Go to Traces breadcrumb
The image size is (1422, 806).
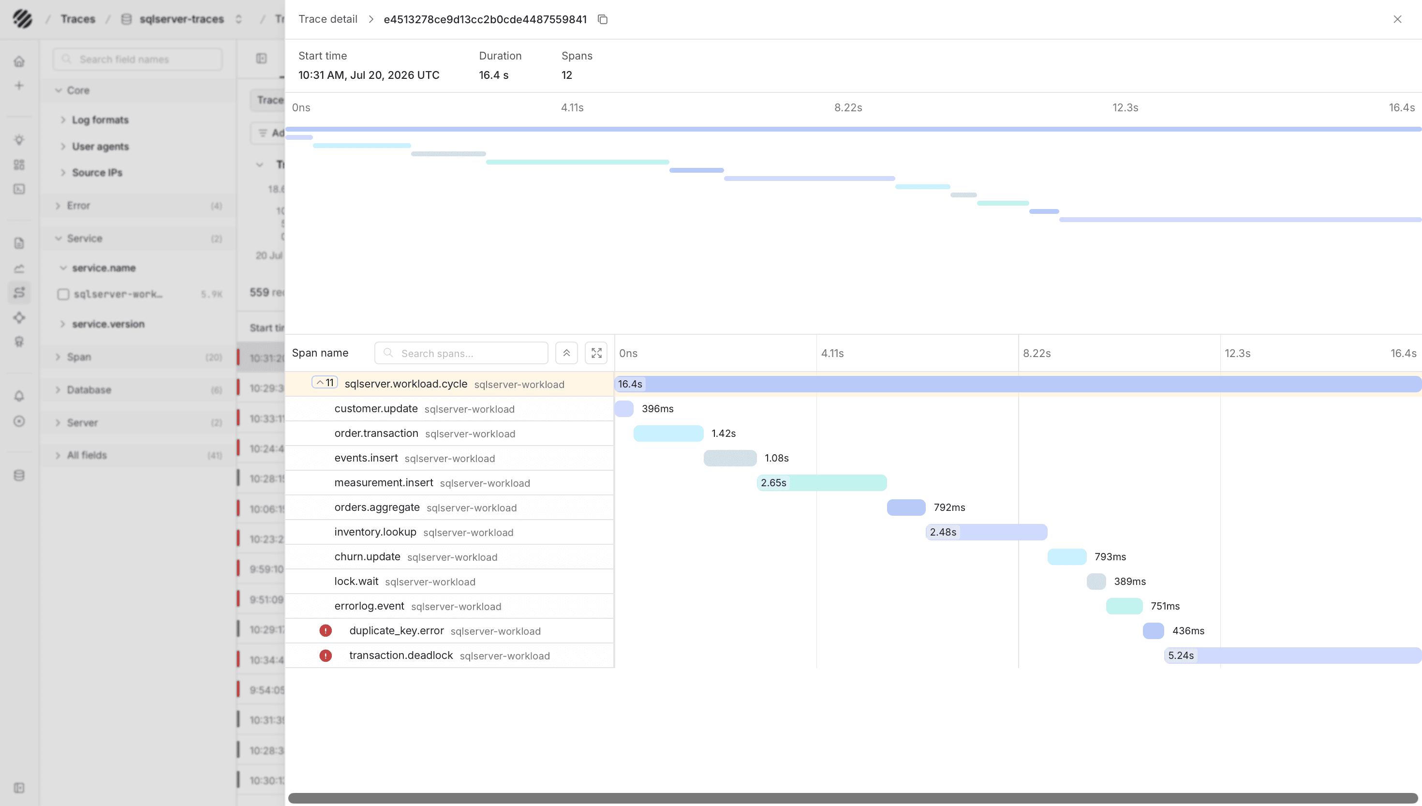(78, 19)
